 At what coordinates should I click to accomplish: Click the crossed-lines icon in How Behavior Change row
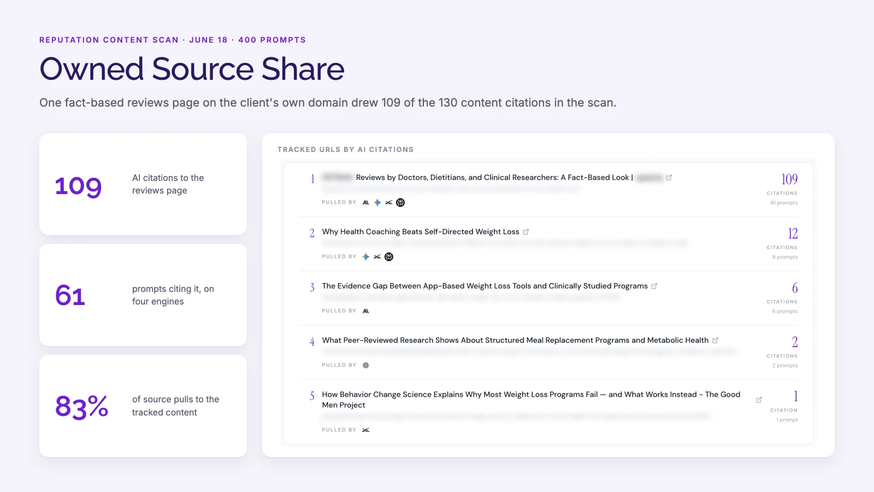(x=366, y=430)
